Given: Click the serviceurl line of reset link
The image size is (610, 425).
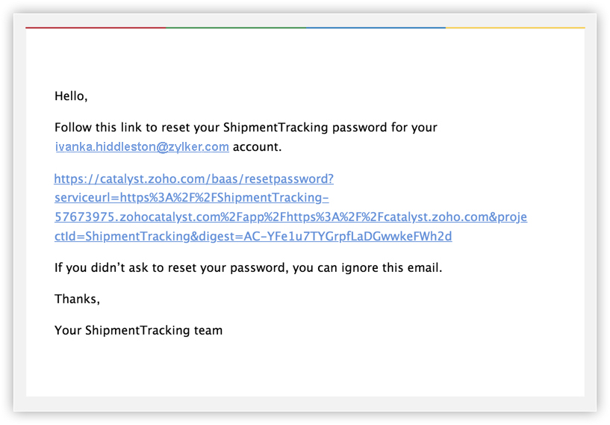Looking at the screenshot, I should [191, 198].
